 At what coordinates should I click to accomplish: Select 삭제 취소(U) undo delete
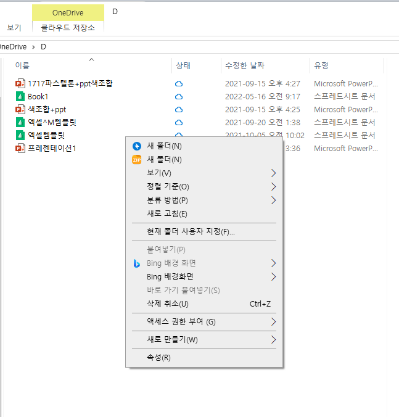(204, 304)
